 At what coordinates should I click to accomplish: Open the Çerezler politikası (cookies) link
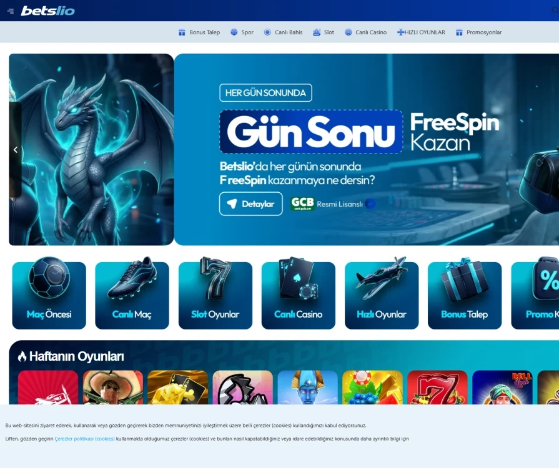pyautogui.click(x=84, y=439)
